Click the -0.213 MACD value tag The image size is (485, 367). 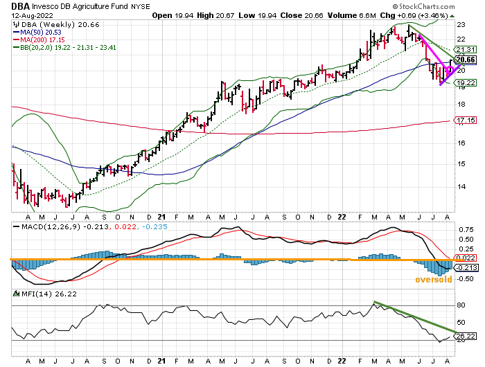click(467, 268)
